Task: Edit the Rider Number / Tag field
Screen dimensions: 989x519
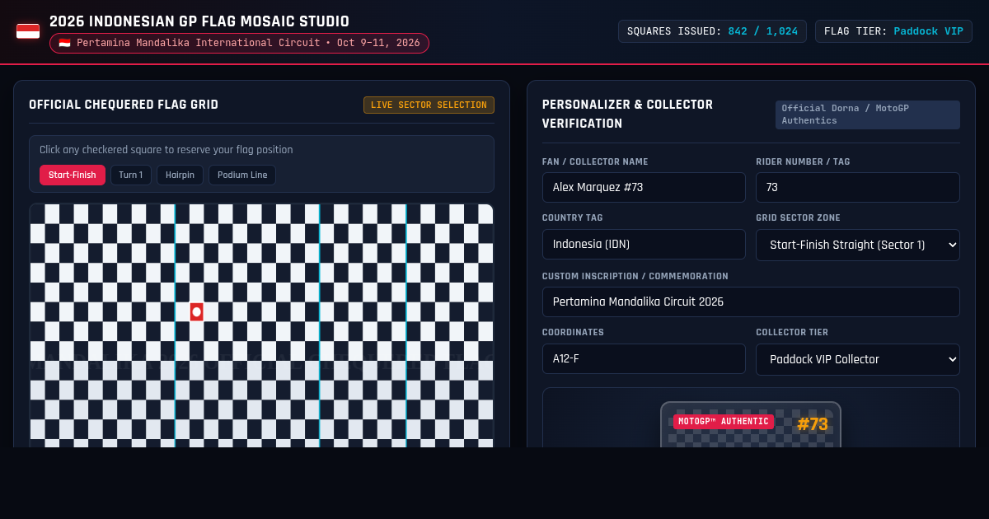Action: point(858,187)
